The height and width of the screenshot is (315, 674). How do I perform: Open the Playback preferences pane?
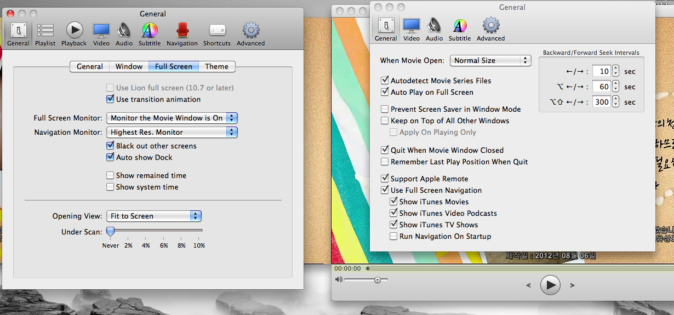click(74, 33)
